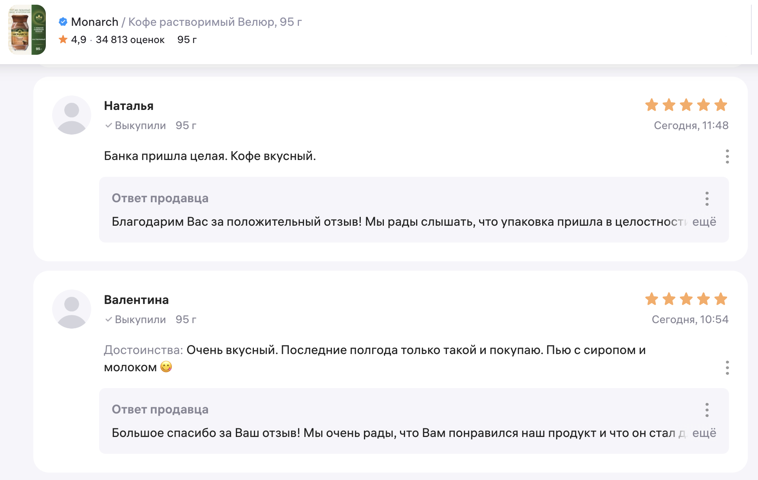Image resolution: width=758 pixels, height=480 pixels.
Task: Open options menu on seller reply to Валентина
Action: 707,410
